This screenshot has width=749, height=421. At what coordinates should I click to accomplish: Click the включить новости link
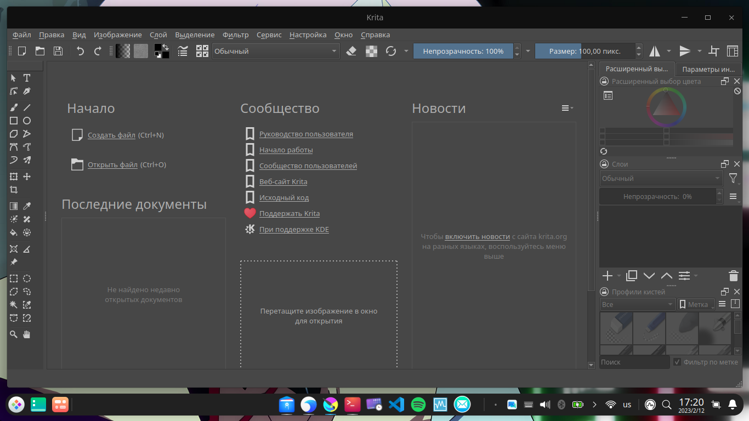(478, 236)
